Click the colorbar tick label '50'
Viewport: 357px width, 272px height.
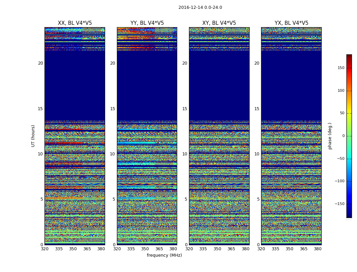342,113
